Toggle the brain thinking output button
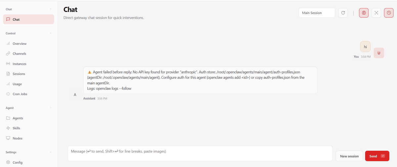 [x=364, y=13]
